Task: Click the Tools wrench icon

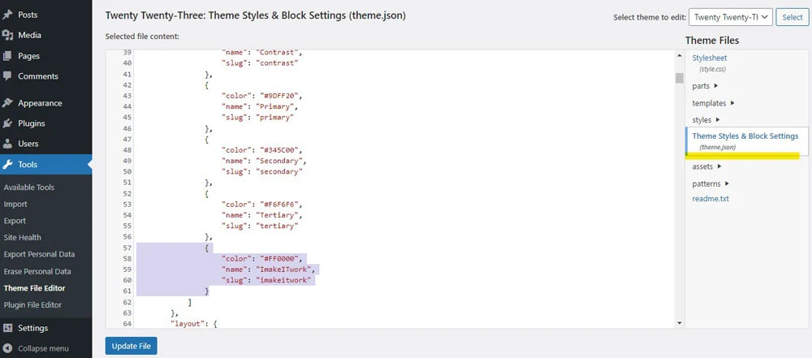Action: click(x=7, y=164)
